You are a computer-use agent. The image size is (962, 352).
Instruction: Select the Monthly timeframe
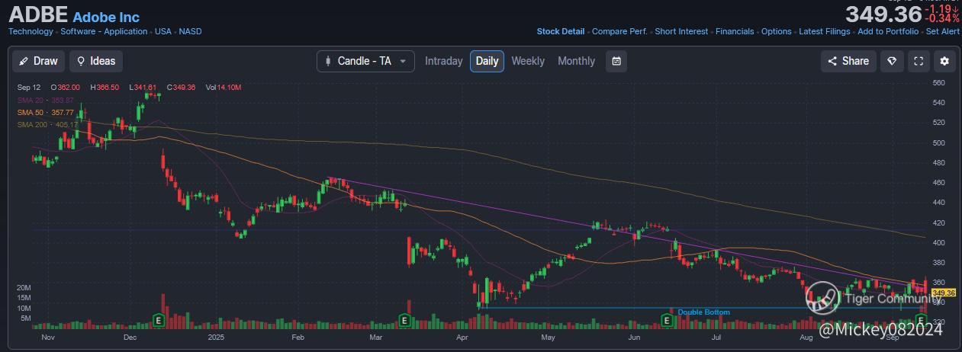tap(576, 61)
